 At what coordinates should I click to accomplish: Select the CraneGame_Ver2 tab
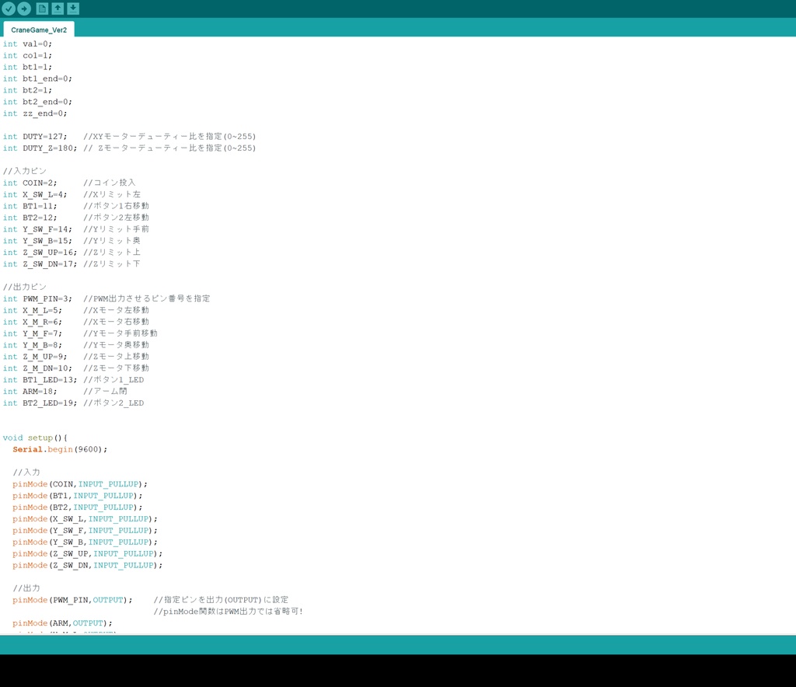tap(39, 30)
